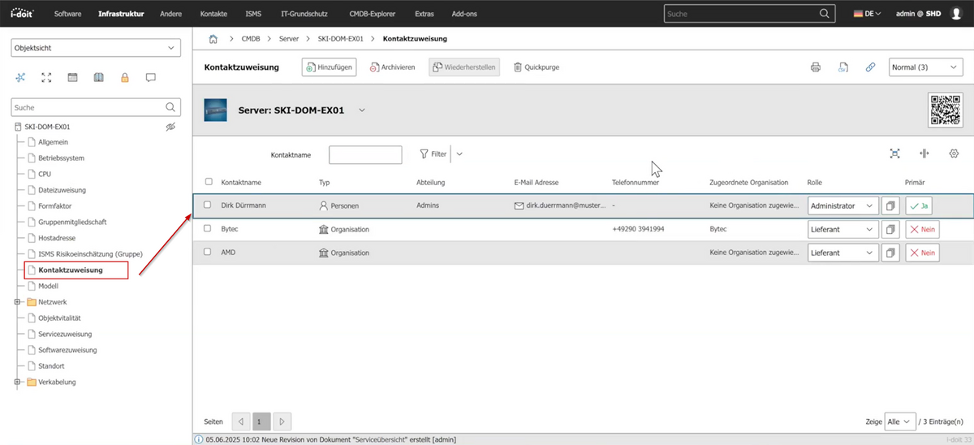974x445 pixels.
Task: Click the Hinzufügen button
Action: tap(330, 67)
